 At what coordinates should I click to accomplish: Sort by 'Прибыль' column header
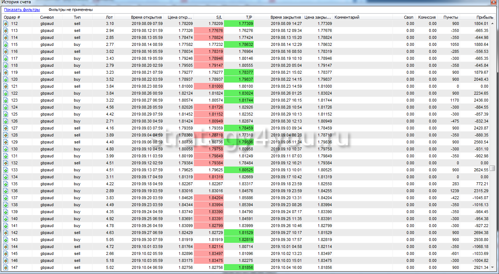(x=485, y=17)
